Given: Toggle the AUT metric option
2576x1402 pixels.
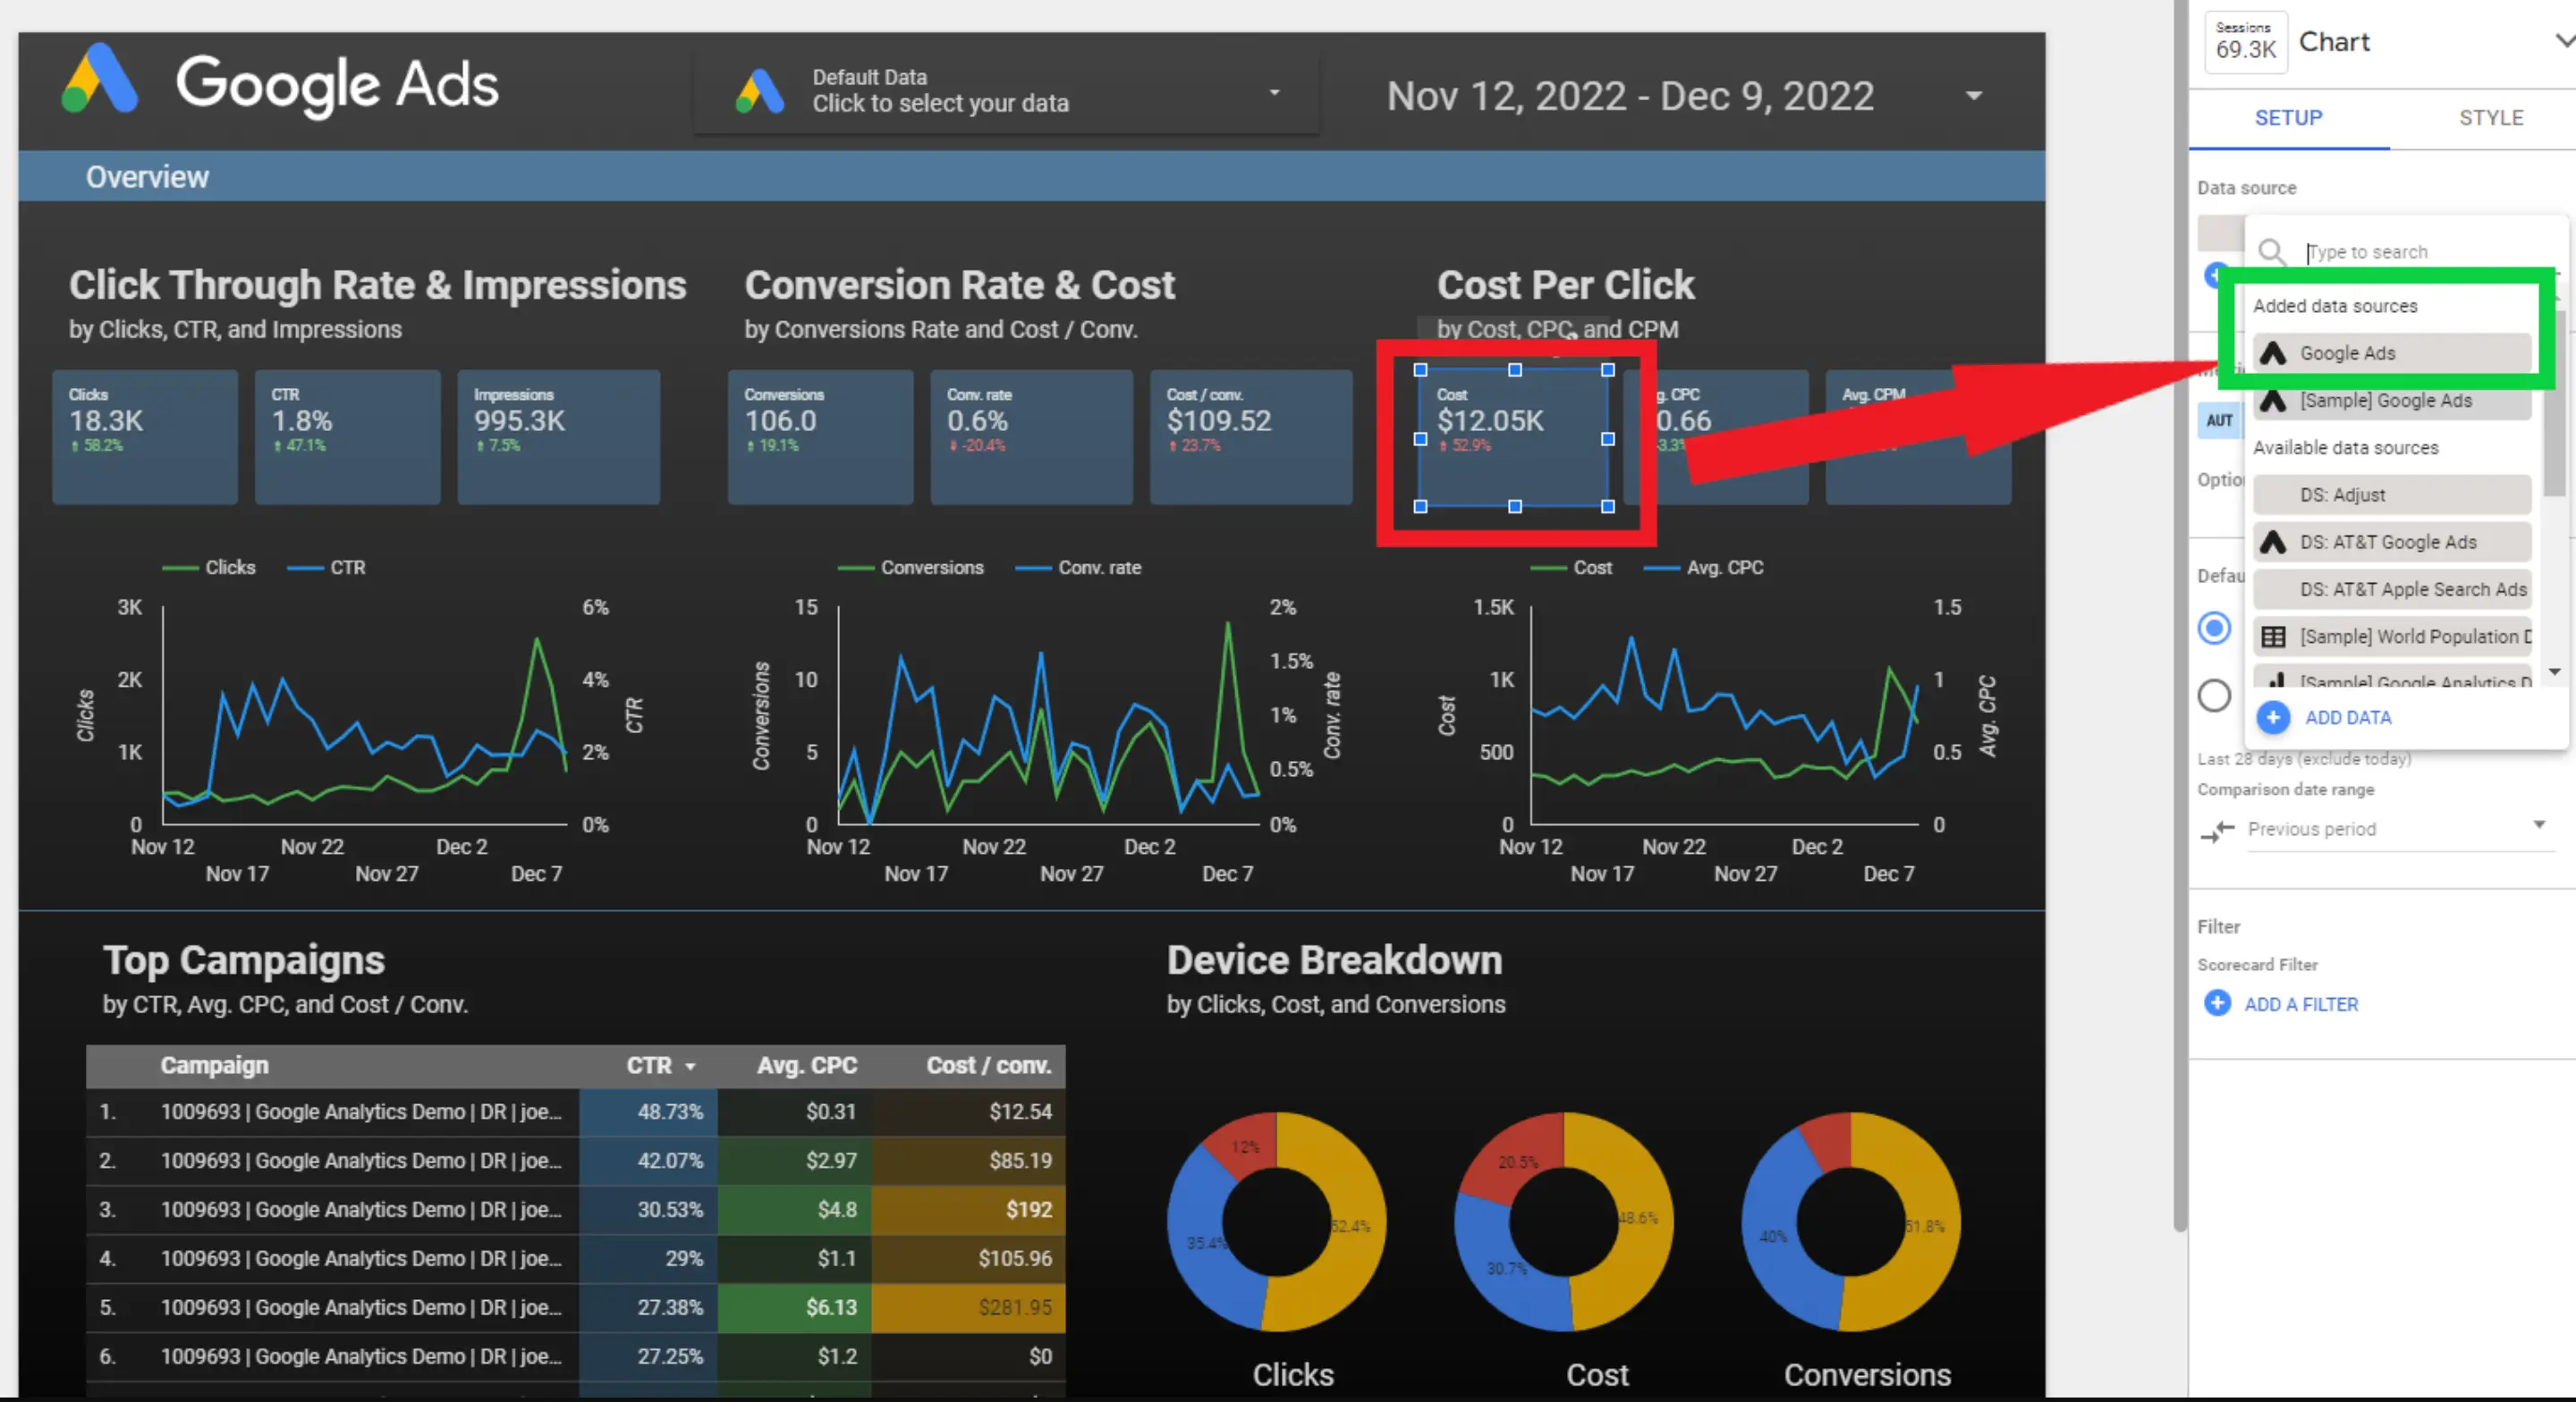Looking at the screenshot, I should [x=2219, y=420].
